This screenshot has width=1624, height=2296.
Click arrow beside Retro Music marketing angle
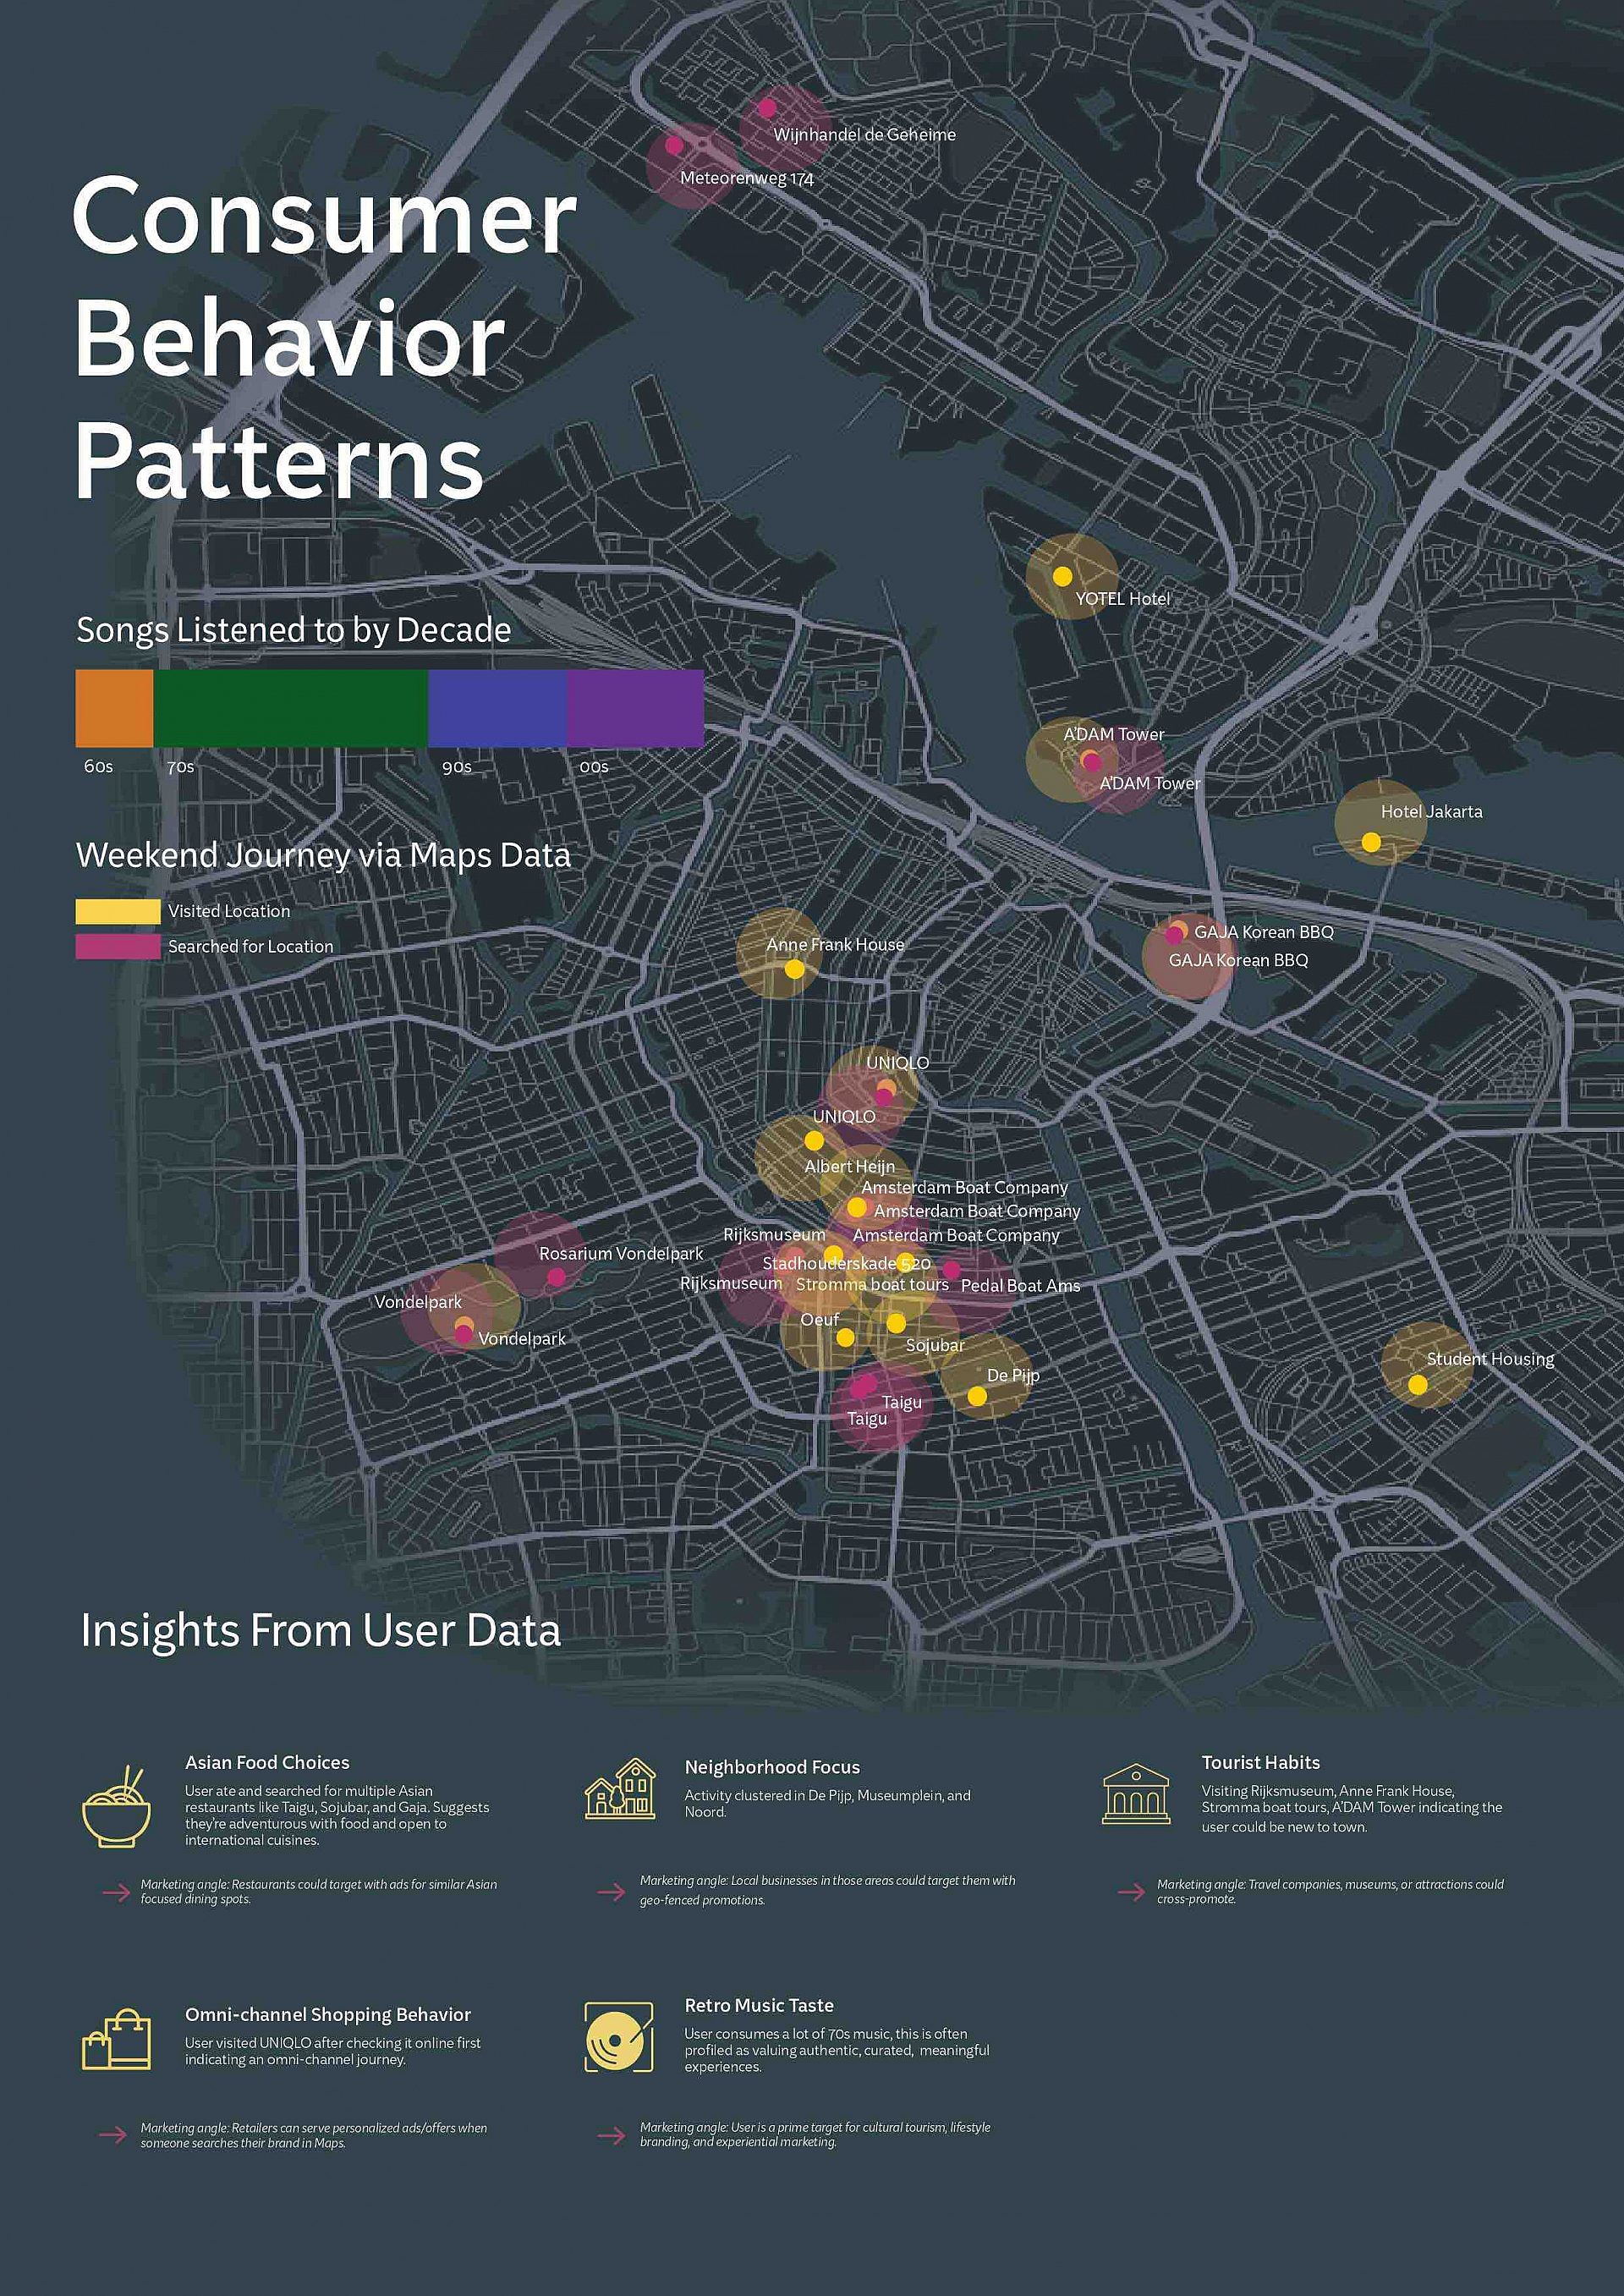tap(611, 2135)
